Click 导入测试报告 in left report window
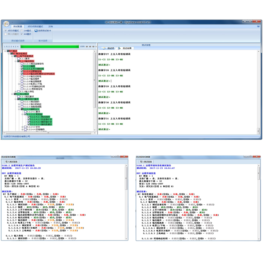Viewport: 263px width, 263px height. (11, 162)
